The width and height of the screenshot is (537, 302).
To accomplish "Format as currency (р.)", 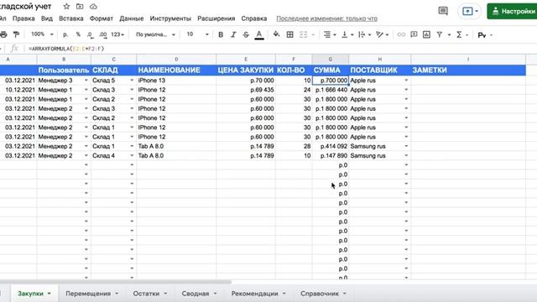I will pos(65,34).
